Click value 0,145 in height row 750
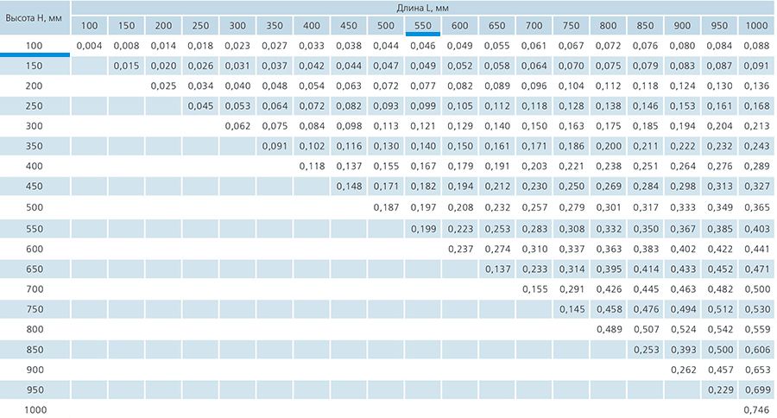 pyautogui.click(x=572, y=309)
